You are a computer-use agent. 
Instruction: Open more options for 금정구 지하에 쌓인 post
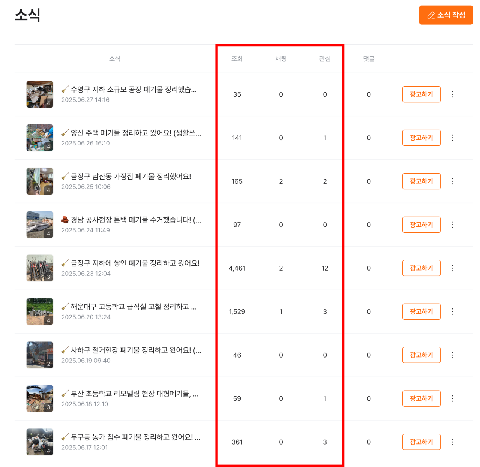[453, 268]
